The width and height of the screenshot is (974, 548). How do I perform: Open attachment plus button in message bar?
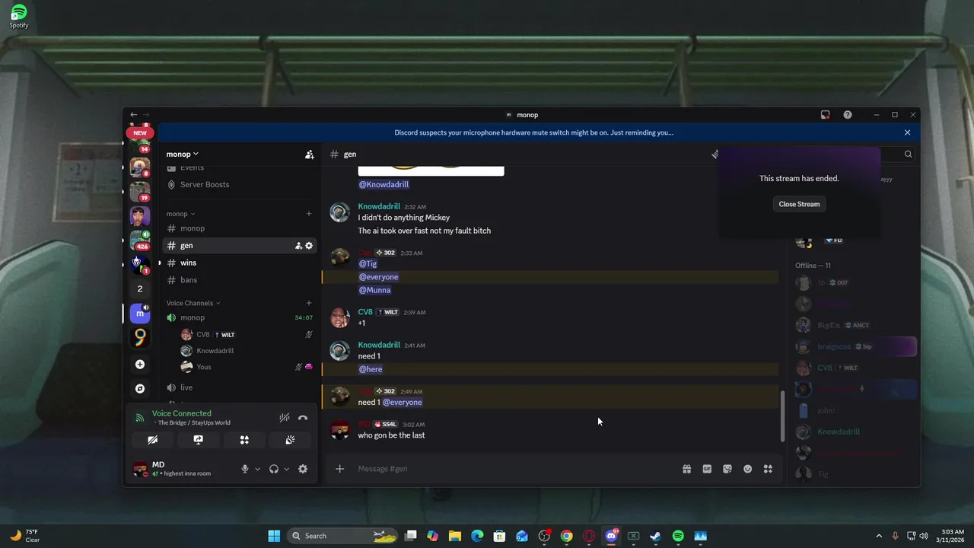click(340, 469)
